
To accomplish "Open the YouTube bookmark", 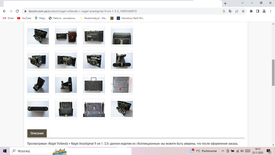I will (x=24, y=18).
